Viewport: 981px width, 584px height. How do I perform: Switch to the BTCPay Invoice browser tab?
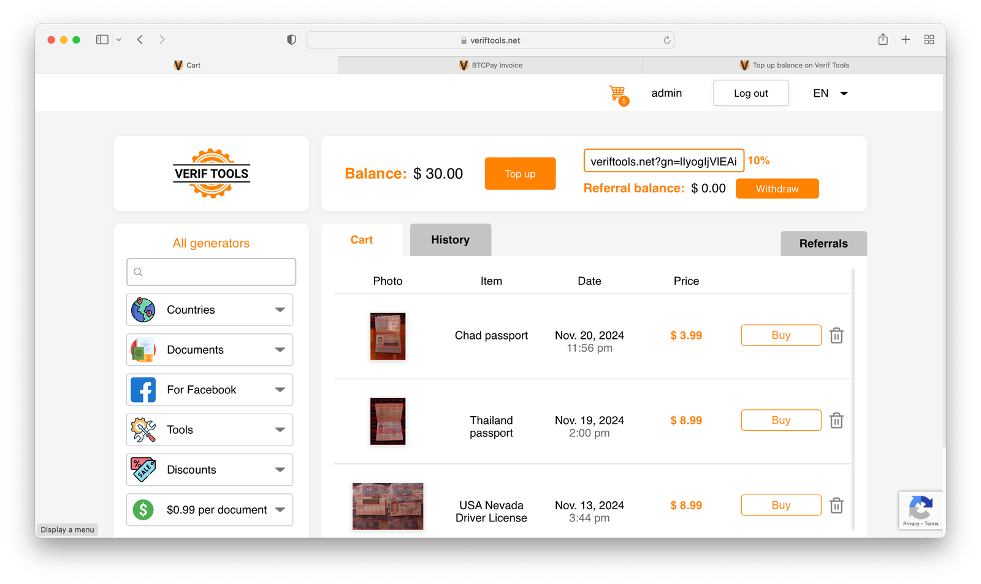[x=490, y=66]
